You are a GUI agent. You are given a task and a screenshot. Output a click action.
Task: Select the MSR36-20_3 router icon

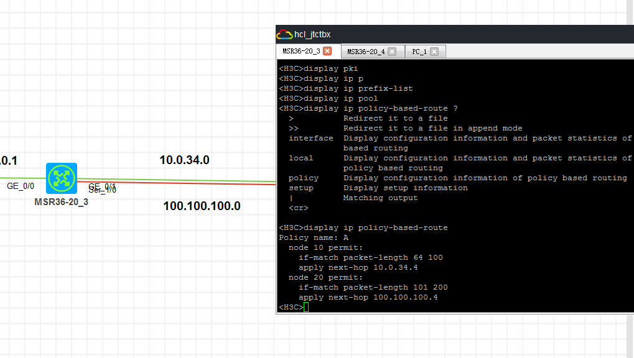(62, 178)
